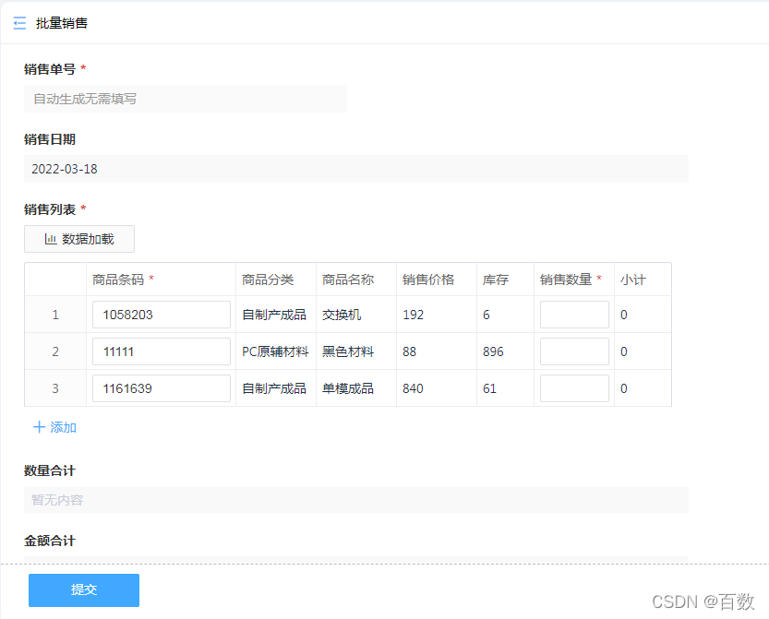Click the 数量合计 field
Viewport: 769px width, 619px height.
(356, 500)
